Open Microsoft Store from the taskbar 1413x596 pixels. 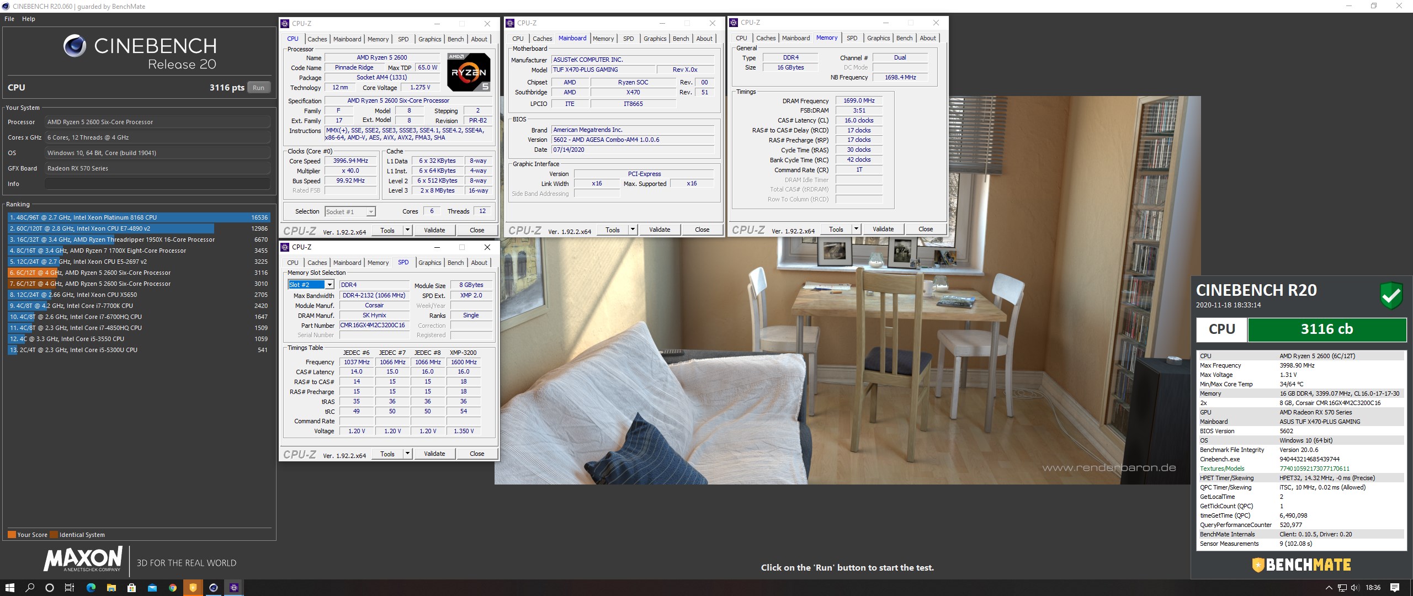[131, 588]
